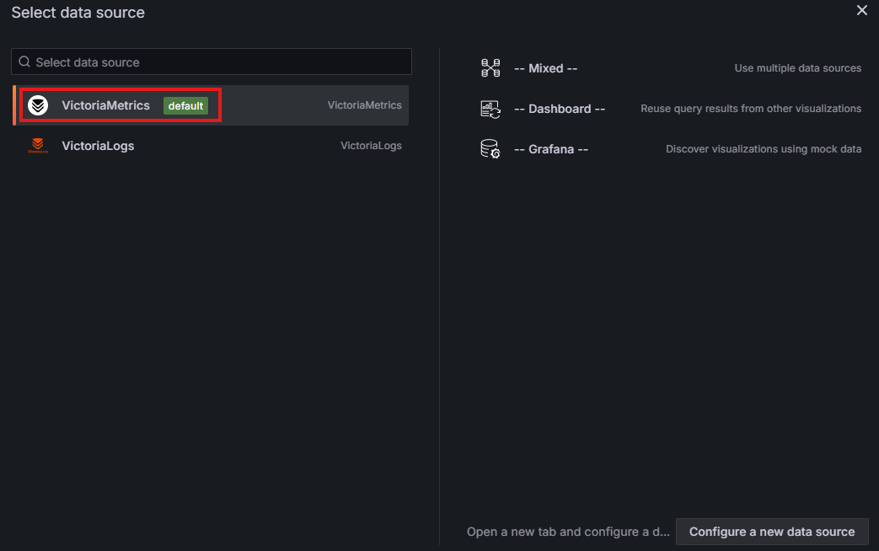Focus the Select data source search field
This screenshot has height=551, width=879.
tap(212, 62)
